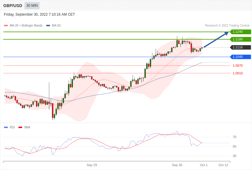Screen dimensions: 252x170
Task: Select the 30 MIN timeframe badge
Action: tap(32, 6)
